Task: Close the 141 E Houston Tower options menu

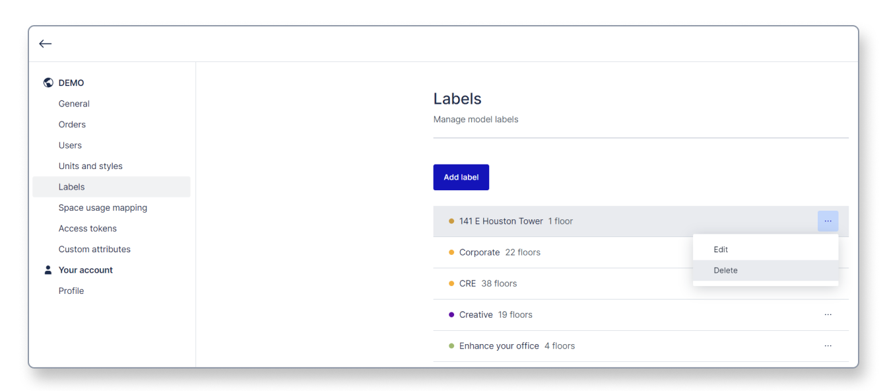Action: pos(828,221)
